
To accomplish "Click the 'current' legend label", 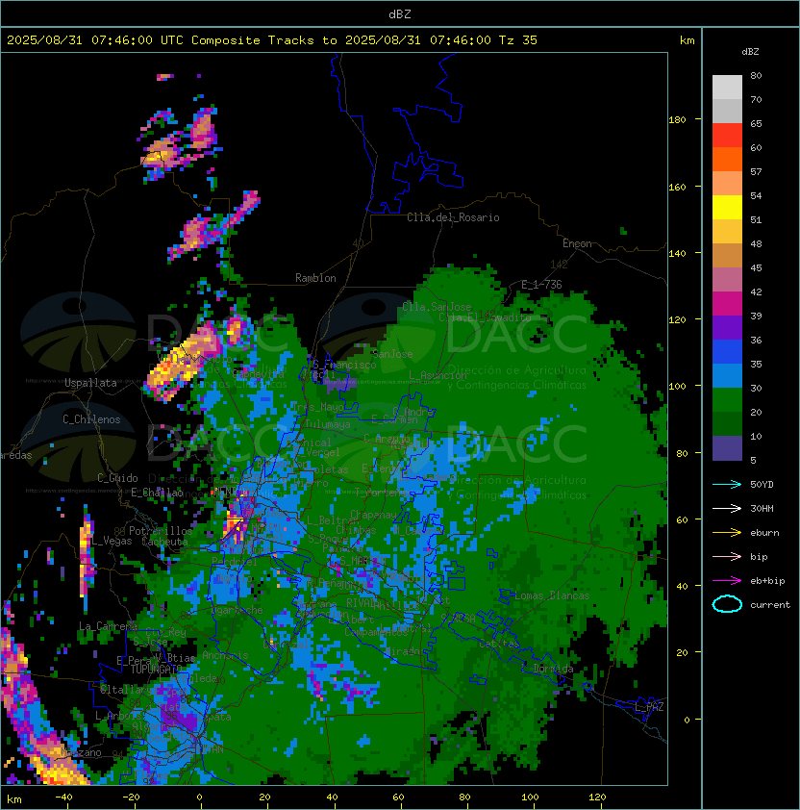I will (x=770, y=605).
